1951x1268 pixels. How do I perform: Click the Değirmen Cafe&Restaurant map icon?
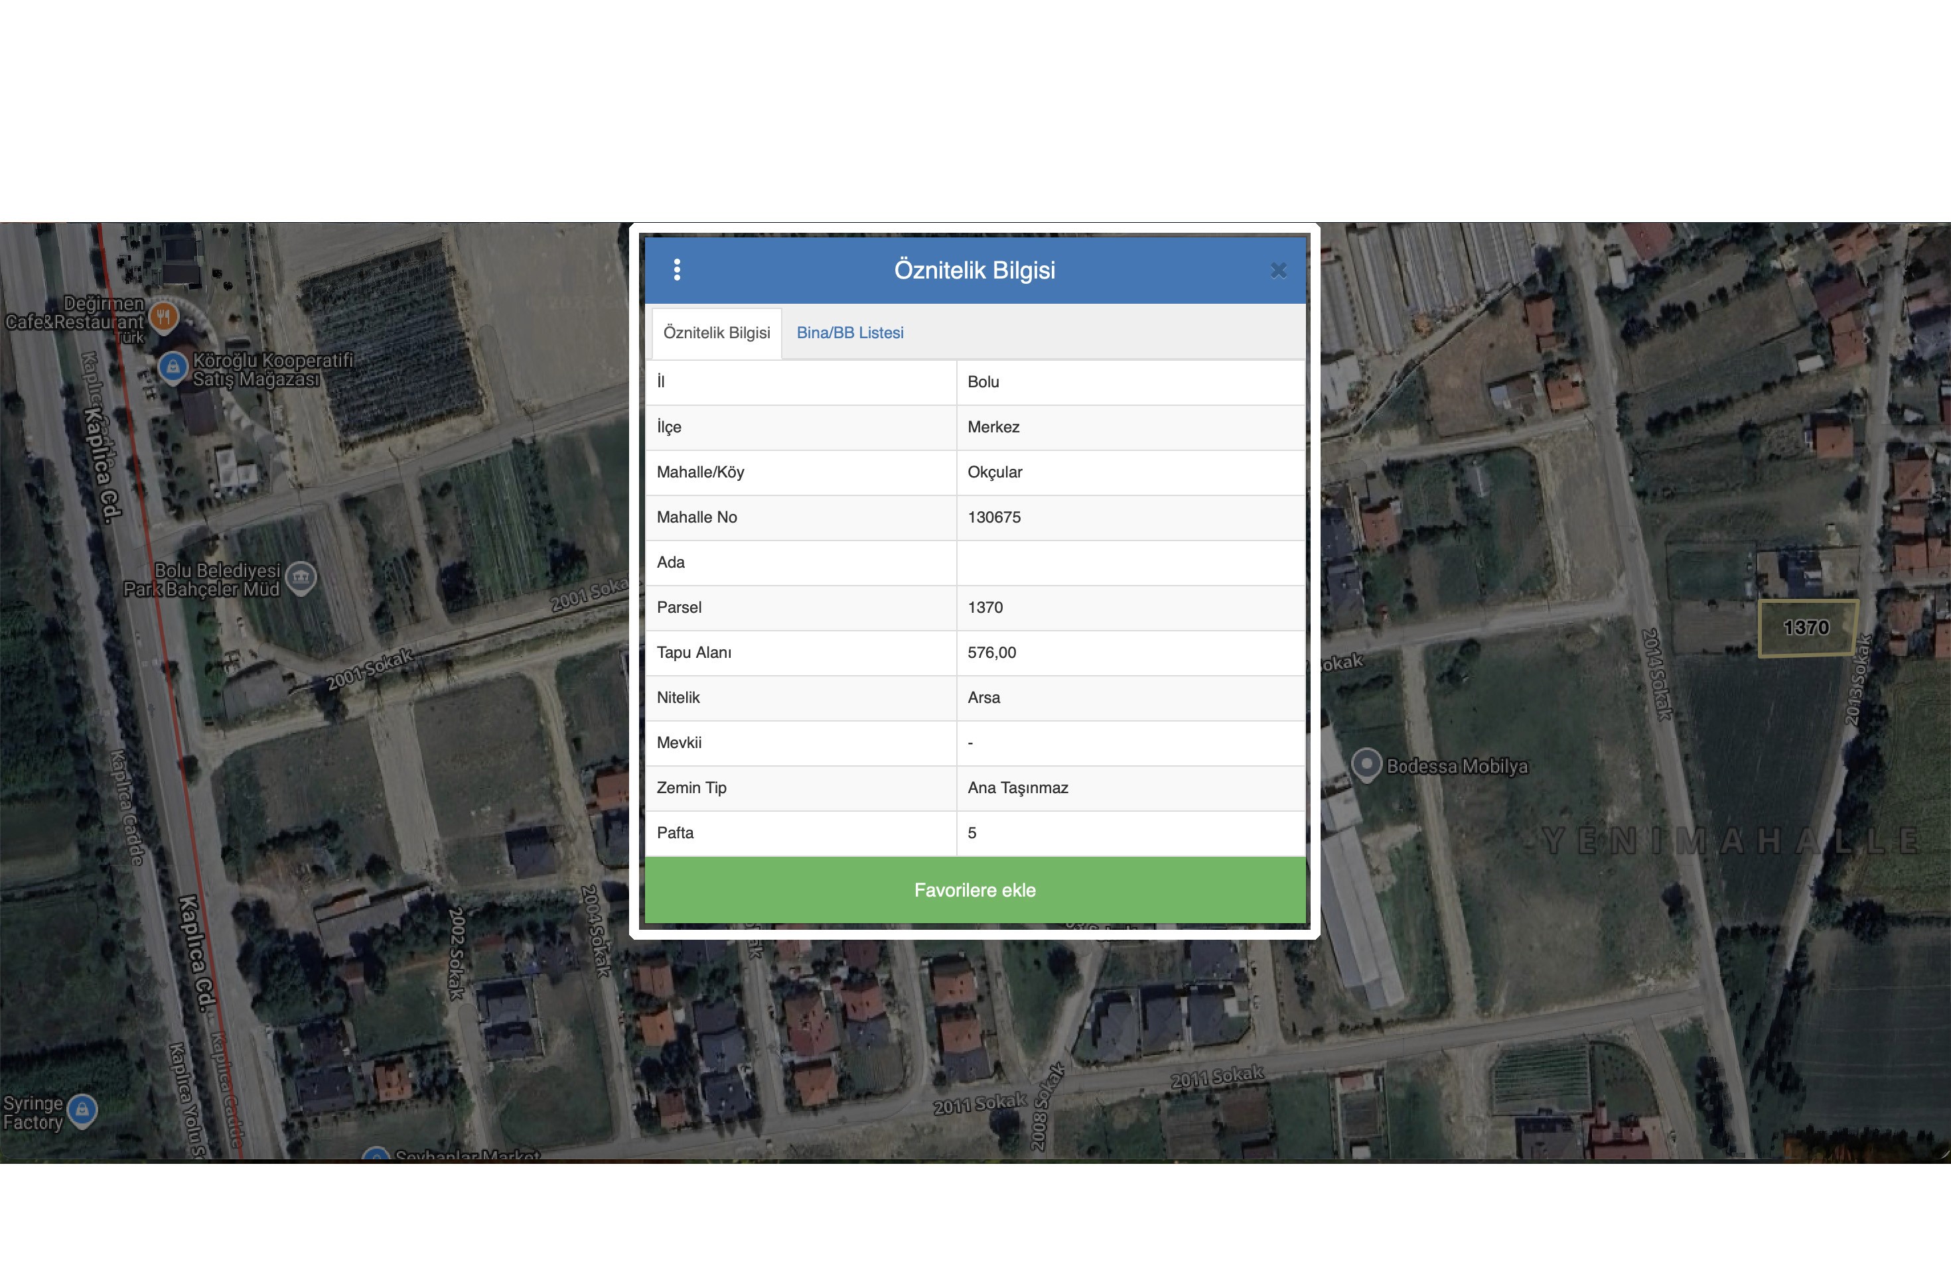coord(164,316)
